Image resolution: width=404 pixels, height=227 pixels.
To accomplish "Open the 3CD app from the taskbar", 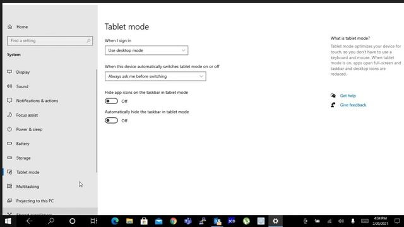I will (232, 221).
